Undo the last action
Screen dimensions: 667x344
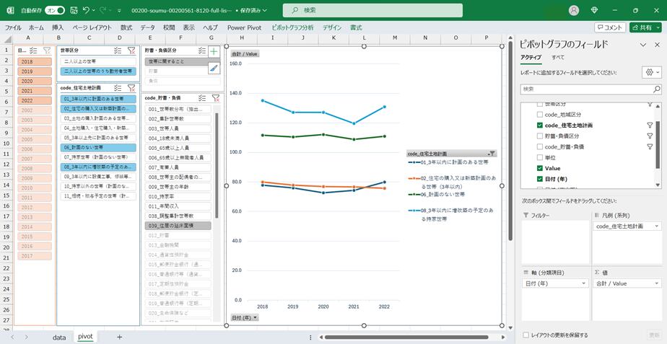[87, 11]
